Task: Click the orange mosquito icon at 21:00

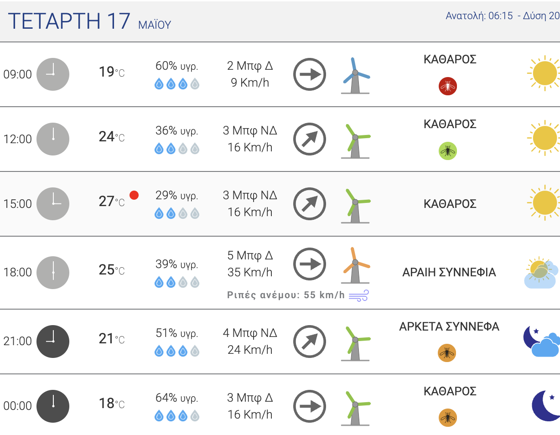Action: coord(447,353)
